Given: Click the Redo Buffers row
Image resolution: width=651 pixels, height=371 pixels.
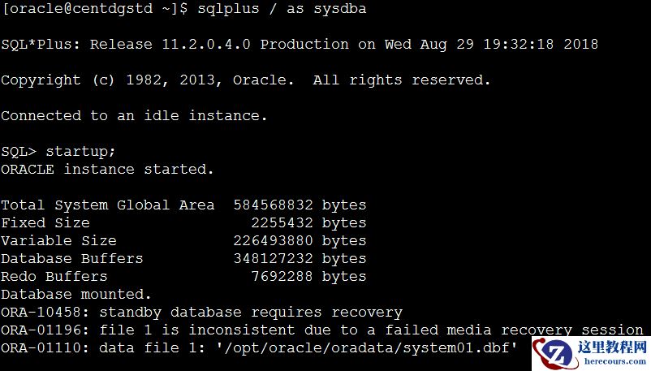Looking at the screenshot, I should (x=183, y=276).
